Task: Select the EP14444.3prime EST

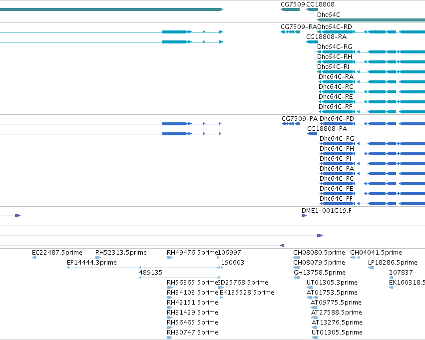Action: coord(144,268)
